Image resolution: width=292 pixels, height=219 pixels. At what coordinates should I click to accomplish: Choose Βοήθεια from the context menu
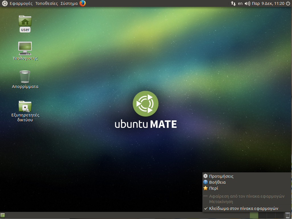click(x=217, y=182)
